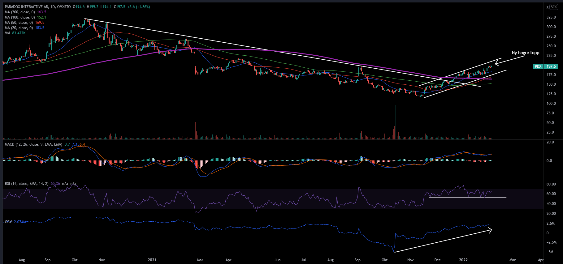Click the arrowhead pointing at latest candles
563x264 pixels.
coord(496,63)
